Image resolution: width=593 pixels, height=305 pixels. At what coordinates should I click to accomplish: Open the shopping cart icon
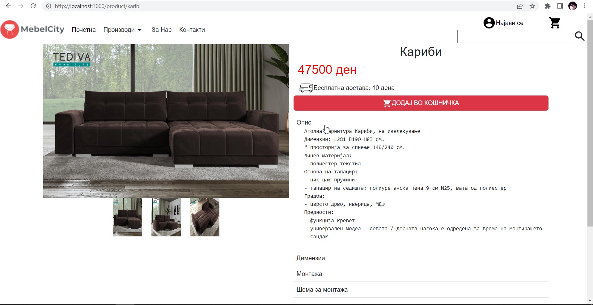point(555,23)
